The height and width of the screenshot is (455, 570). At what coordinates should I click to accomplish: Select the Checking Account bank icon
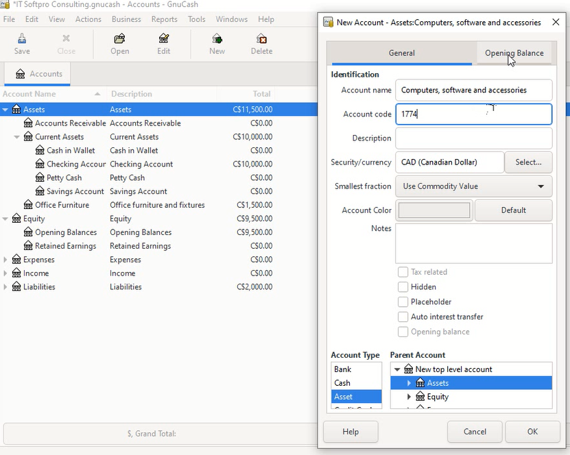40,164
